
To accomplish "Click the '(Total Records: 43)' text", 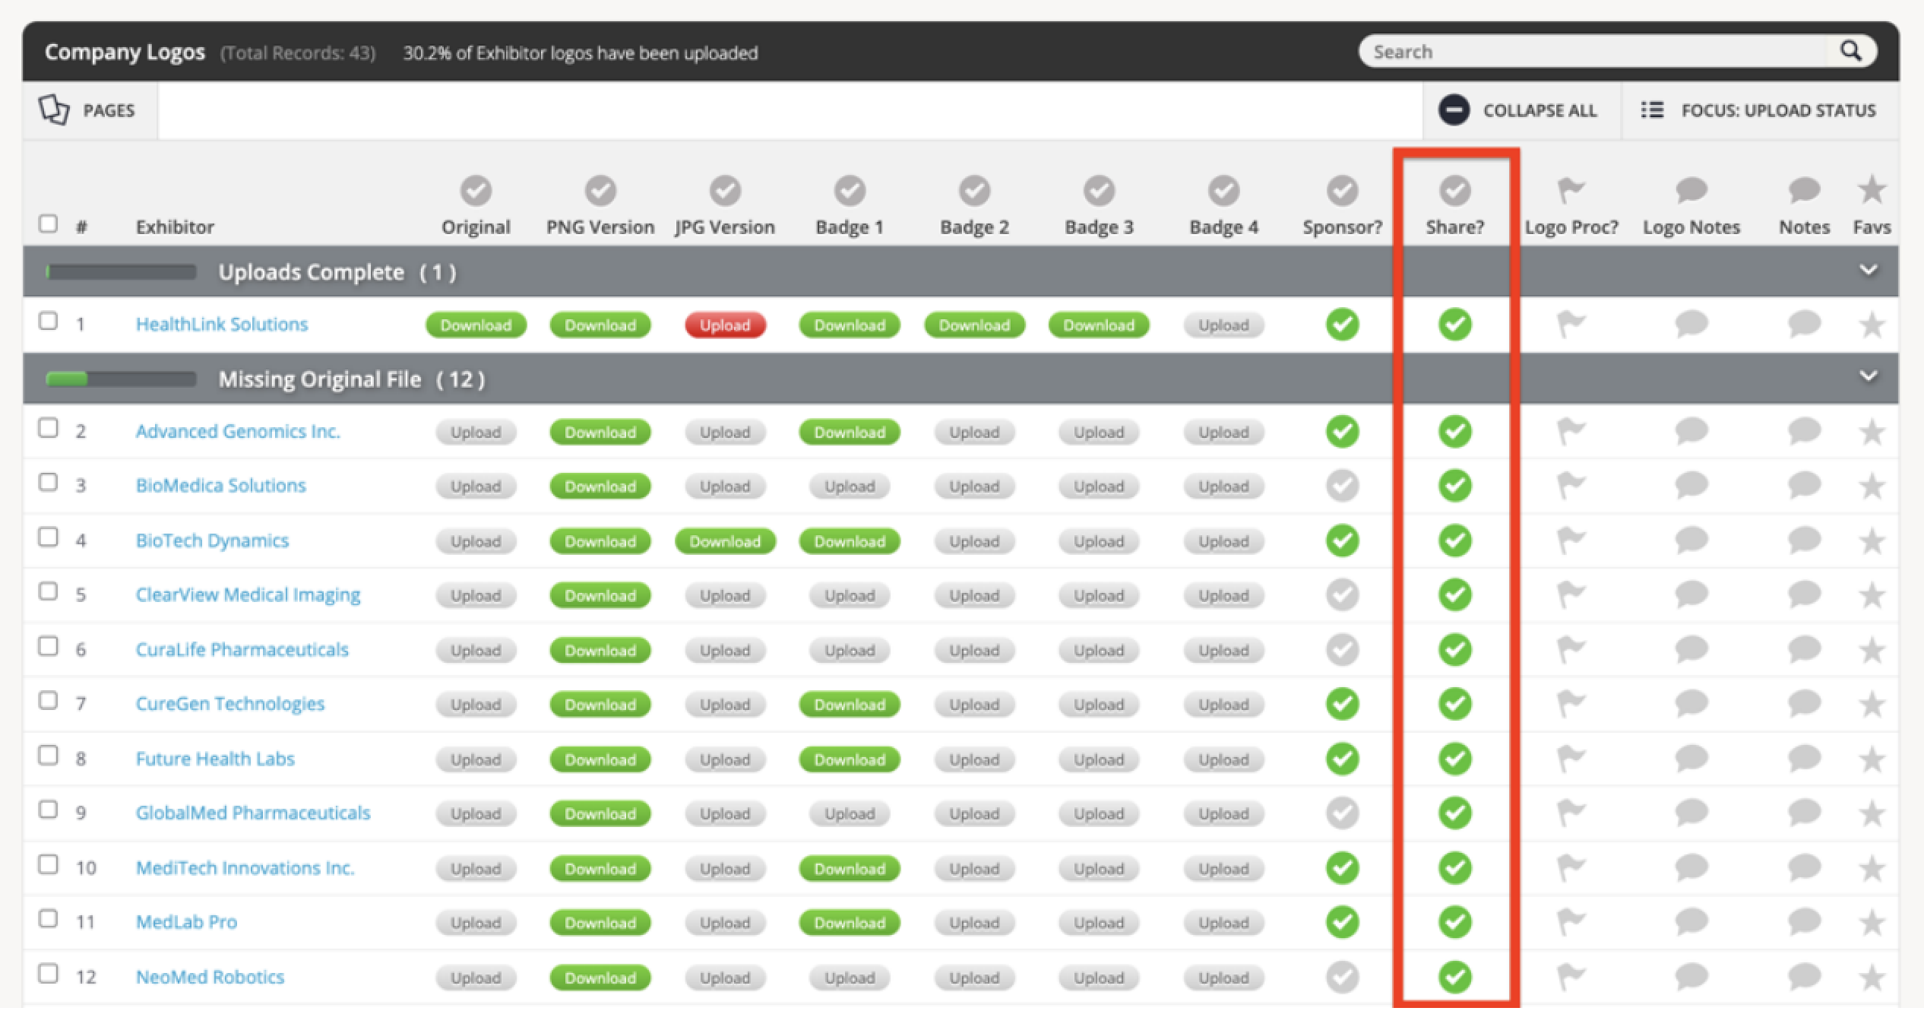I will coord(298,52).
